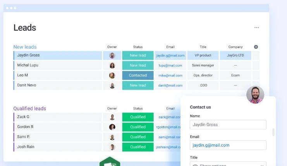Screen dimensions: 287x166
Task: Click the Owner column header in New leads
Action: (112, 47)
